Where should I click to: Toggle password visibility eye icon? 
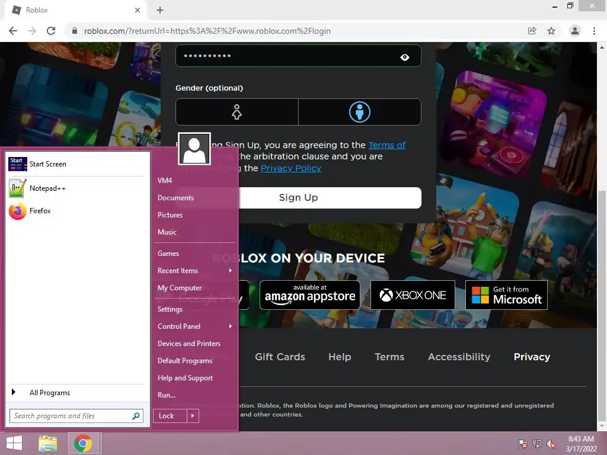(x=404, y=57)
